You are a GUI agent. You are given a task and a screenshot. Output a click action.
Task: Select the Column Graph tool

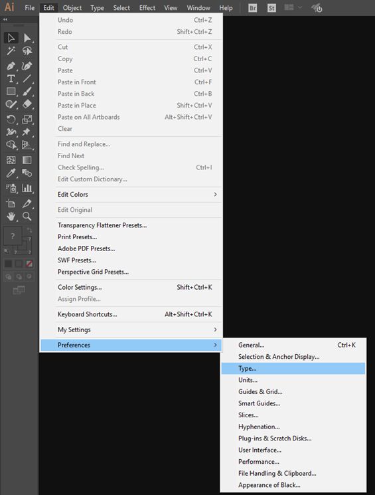27,188
